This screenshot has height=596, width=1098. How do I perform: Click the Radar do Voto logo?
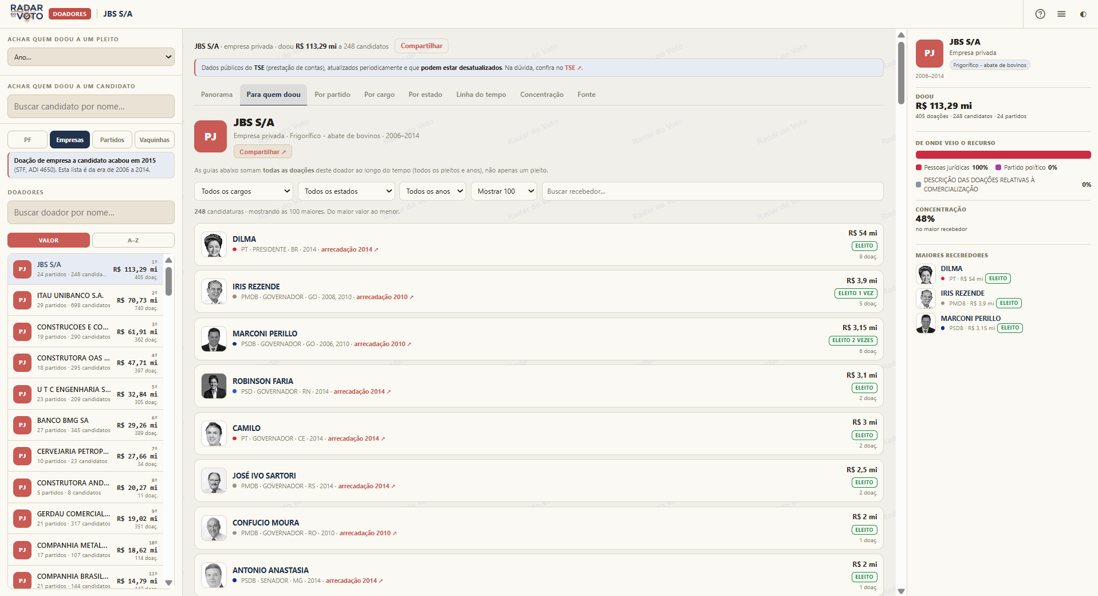26,13
